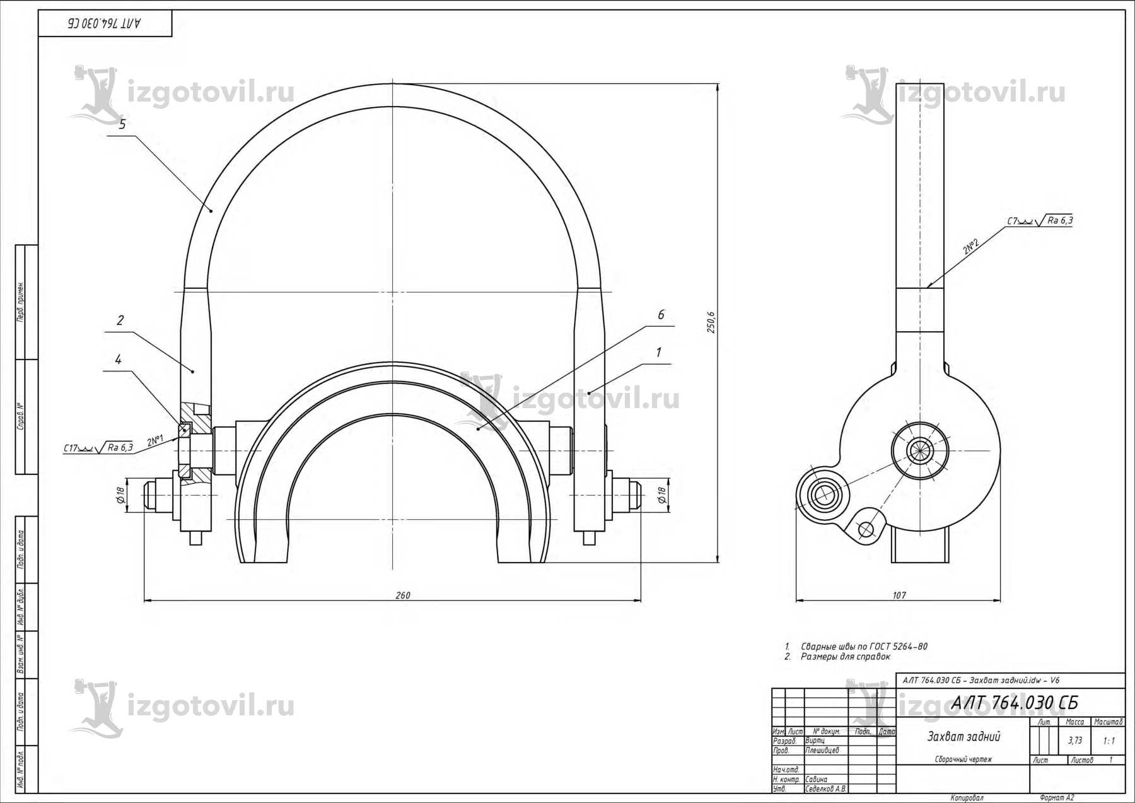Select the approver name Седелков А.В.
This screenshot has height=803, width=1135.
[x=826, y=789]
